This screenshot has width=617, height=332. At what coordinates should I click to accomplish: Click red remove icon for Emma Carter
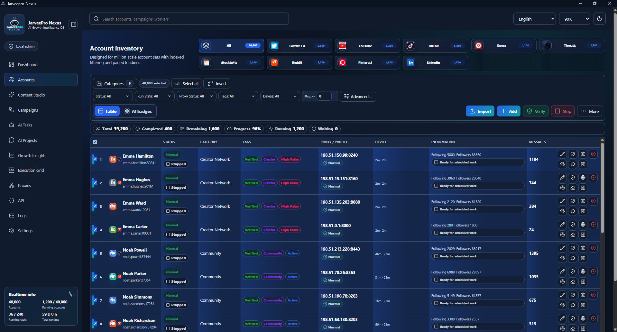point(593,225)
